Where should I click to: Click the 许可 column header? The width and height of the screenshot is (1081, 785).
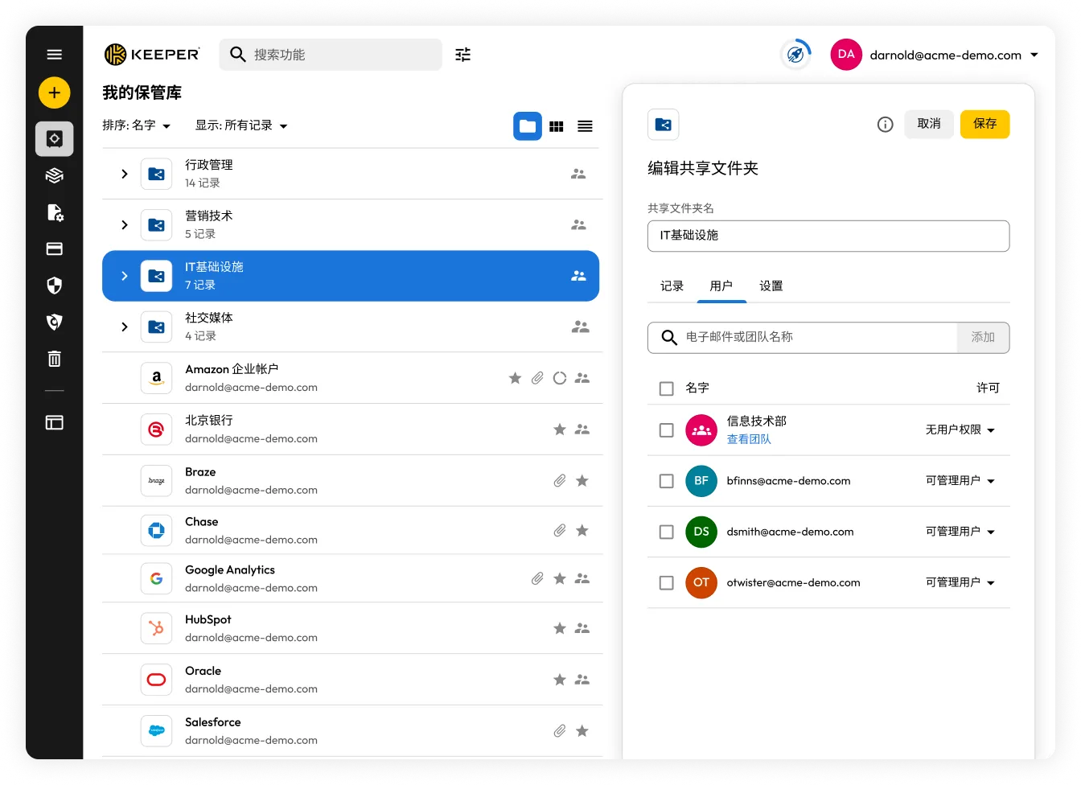click(x=988, y=388)
